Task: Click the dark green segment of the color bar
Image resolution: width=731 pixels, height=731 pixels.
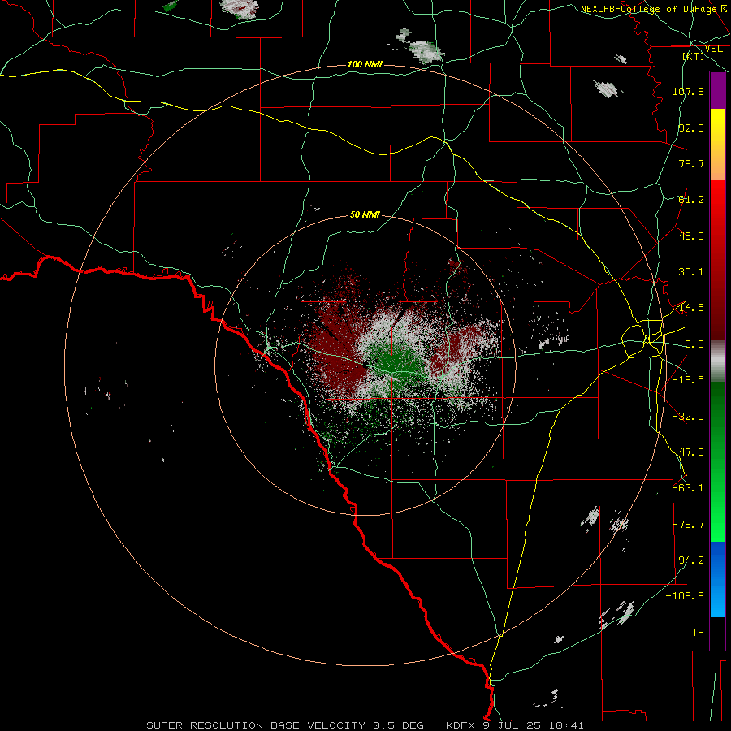Action: [717, 420]
